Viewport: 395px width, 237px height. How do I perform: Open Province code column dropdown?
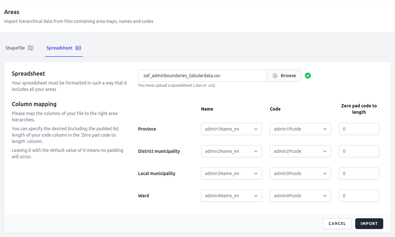300,129
